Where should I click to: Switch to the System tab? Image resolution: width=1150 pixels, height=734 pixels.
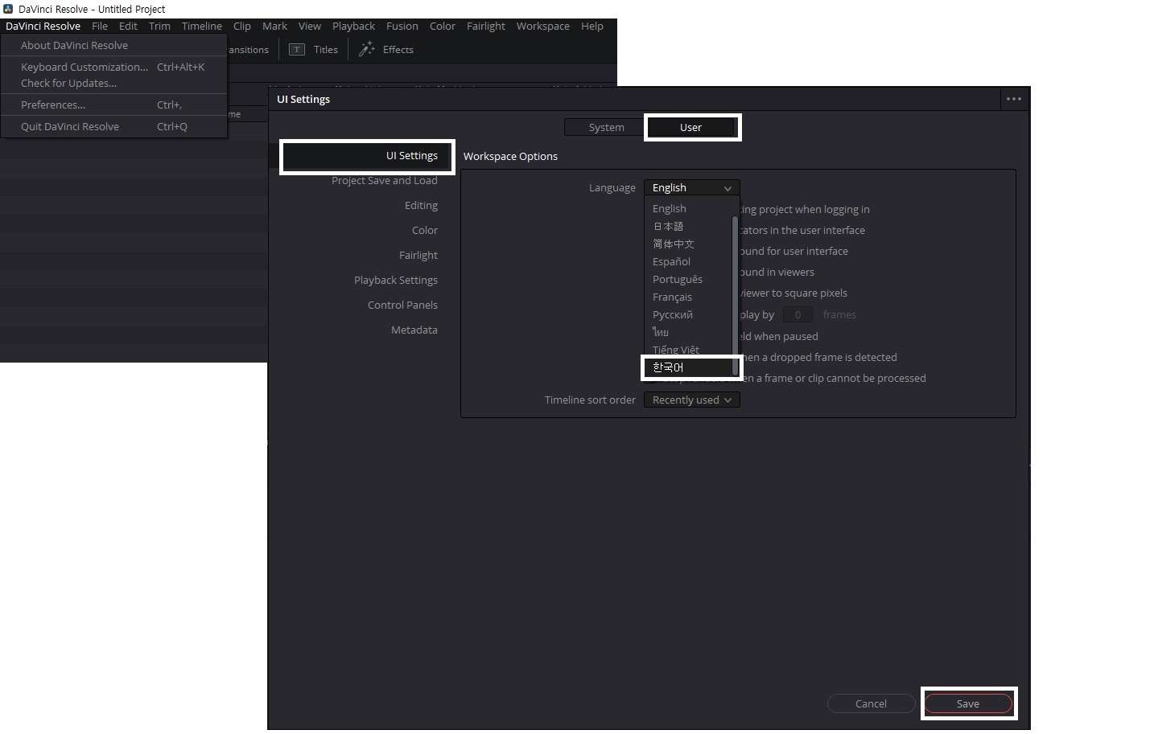click(606, 127)
